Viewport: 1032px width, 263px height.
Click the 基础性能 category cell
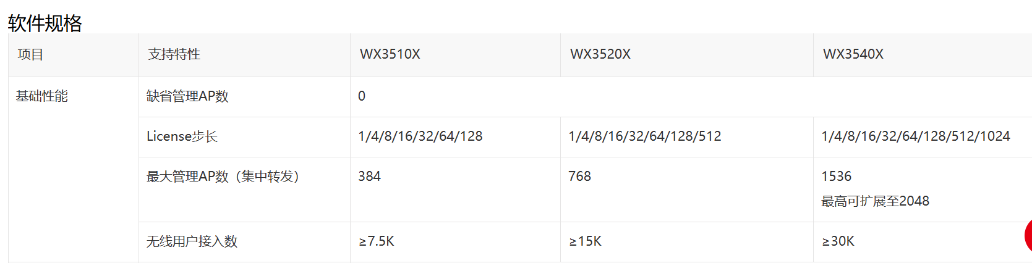pyautogui.click(x=42, y=96)
